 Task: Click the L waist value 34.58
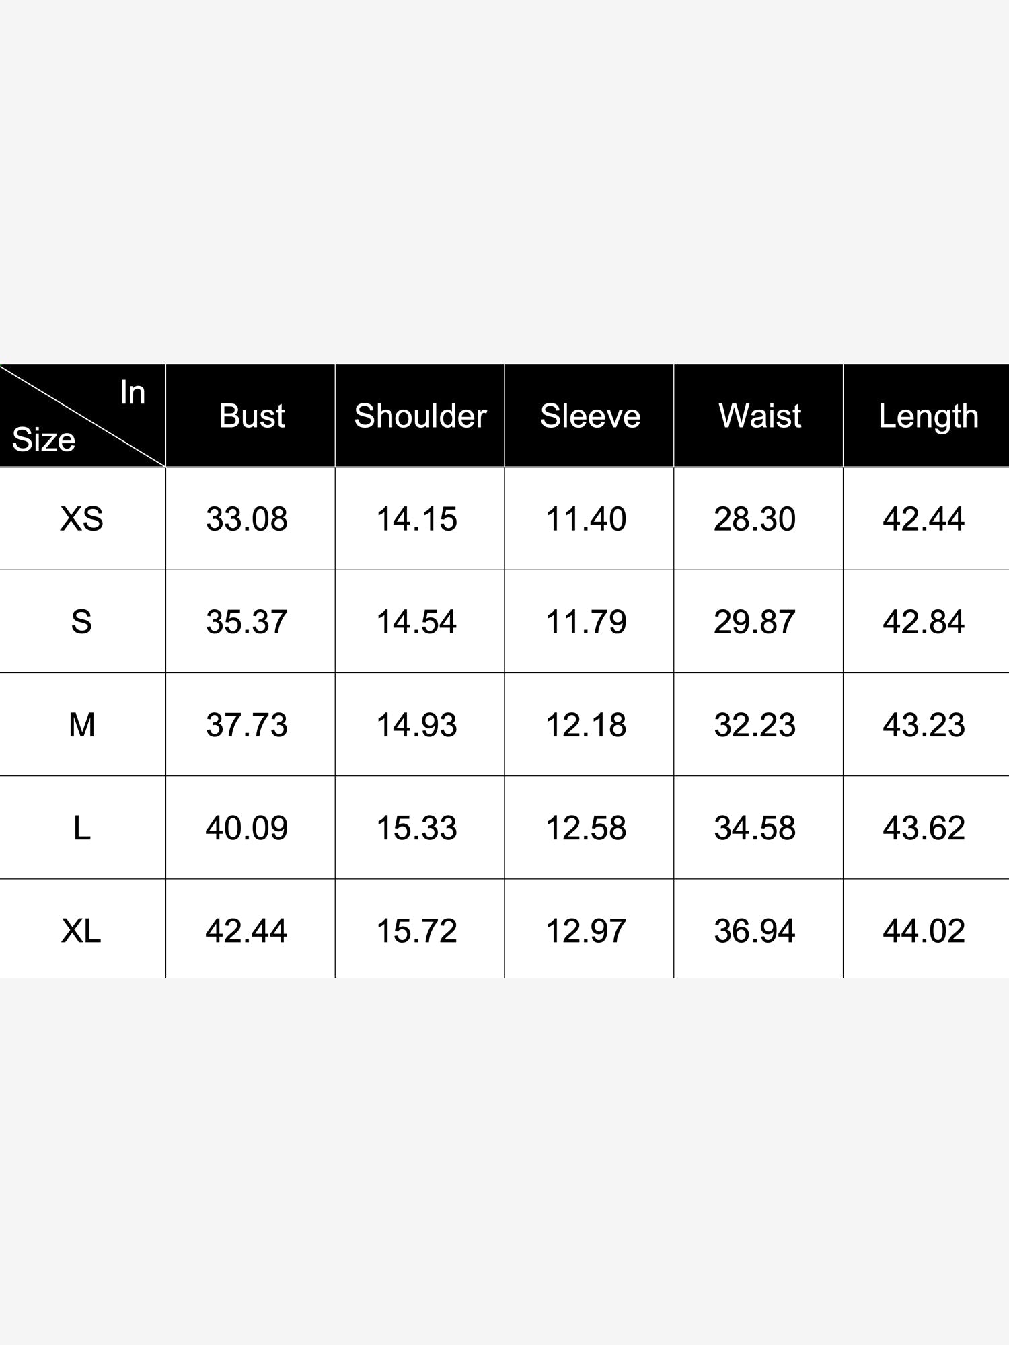click(755, 828)
